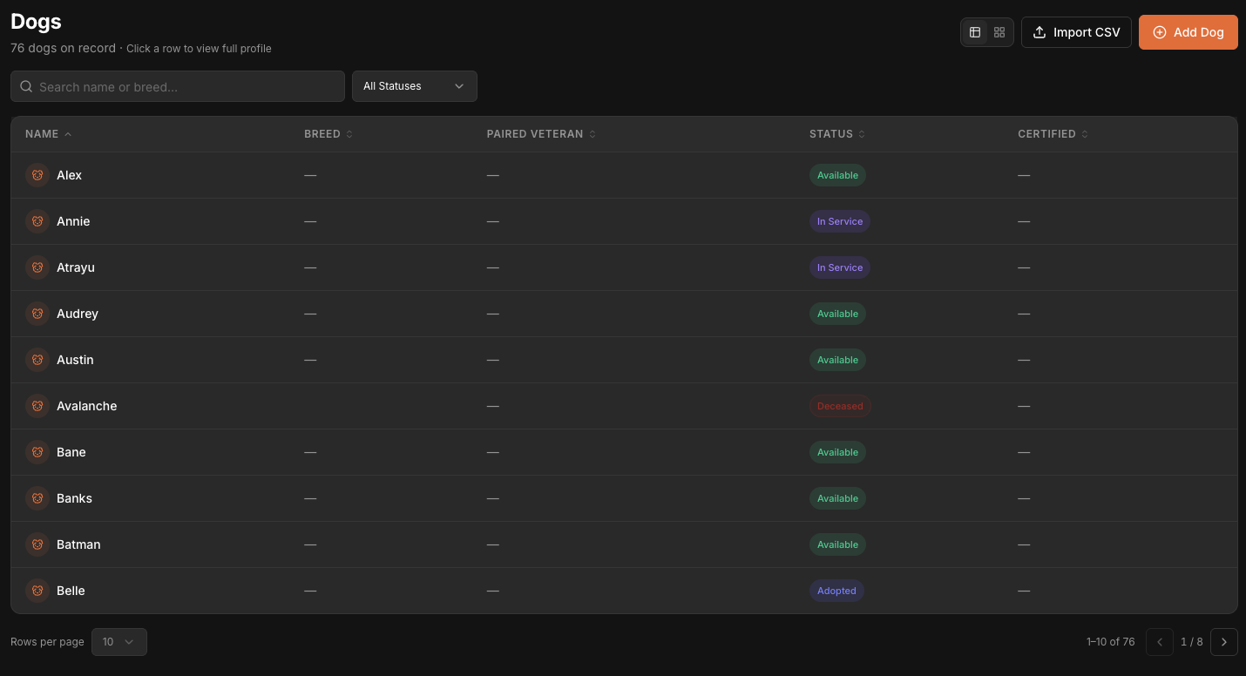Open the All Statuses dropdown
This screenshot has height=676, width=1246.
point(414,86)
